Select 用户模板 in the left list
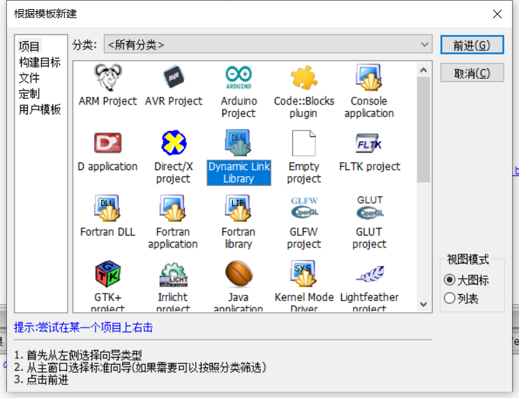The width and height of the screenshot is (519, 398). [x=40, y=109]
